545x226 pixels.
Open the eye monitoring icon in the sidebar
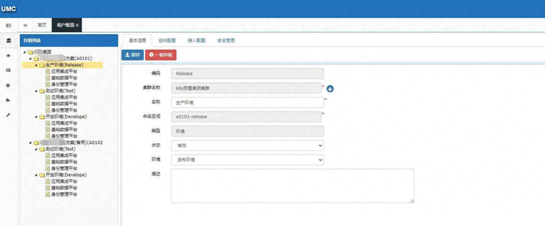[8, 56]
